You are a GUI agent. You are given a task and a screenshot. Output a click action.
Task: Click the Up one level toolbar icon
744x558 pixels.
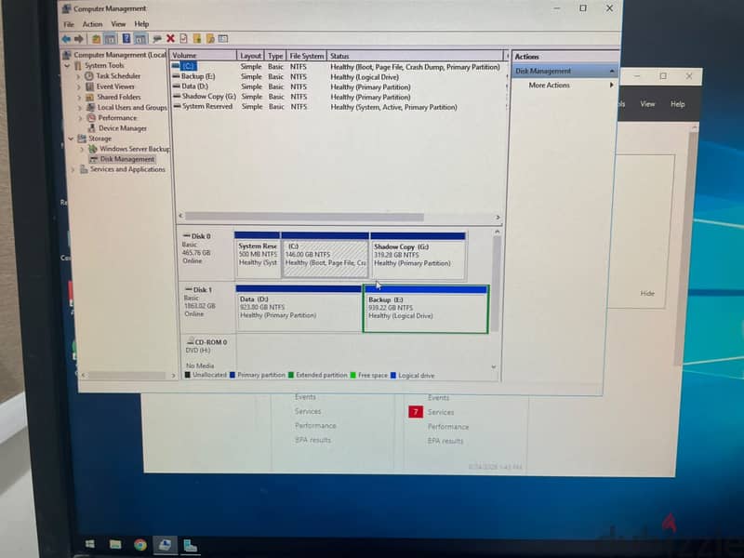97,39
